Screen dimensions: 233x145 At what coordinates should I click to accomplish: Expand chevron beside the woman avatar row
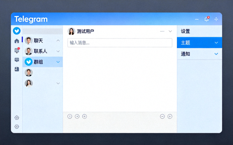click(x=58, y=83)
